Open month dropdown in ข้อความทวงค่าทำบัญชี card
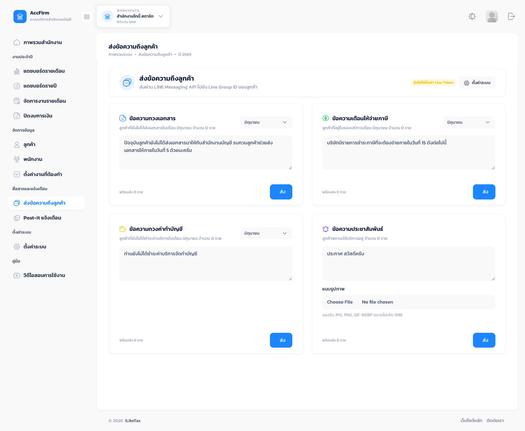This screenshot has height=431, width=525. point(266,233)
